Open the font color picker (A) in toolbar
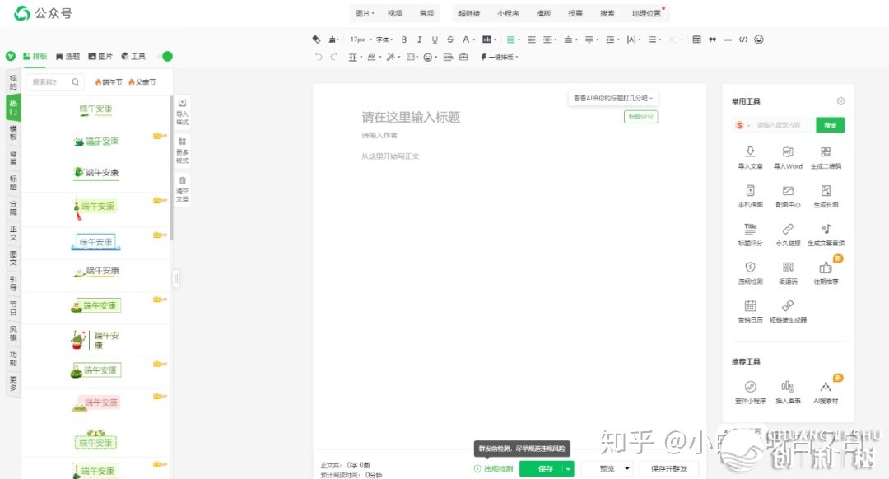Image resolution: width=889 pixels, height=479 pixels. pyautogui.click(x=465, y=40)
